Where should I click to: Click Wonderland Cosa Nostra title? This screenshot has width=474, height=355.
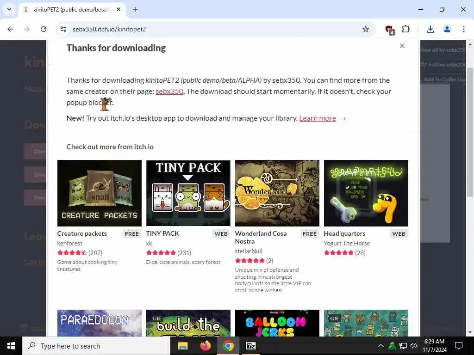click(x=261, y=237)
